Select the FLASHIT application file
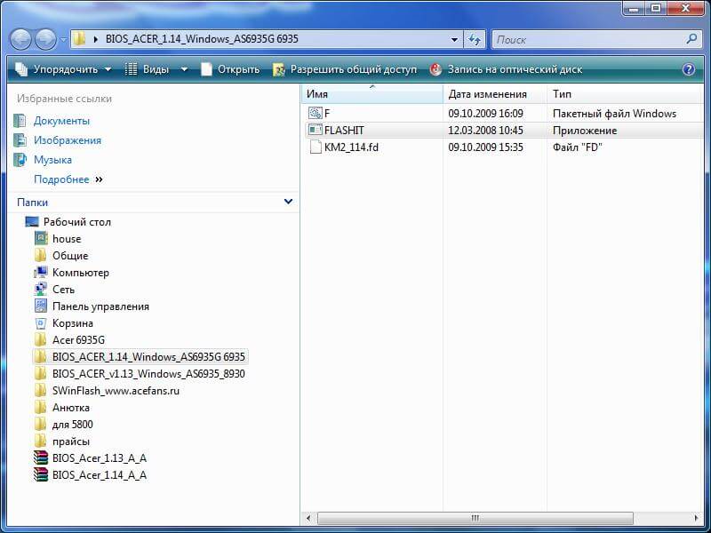 [344, 131]
